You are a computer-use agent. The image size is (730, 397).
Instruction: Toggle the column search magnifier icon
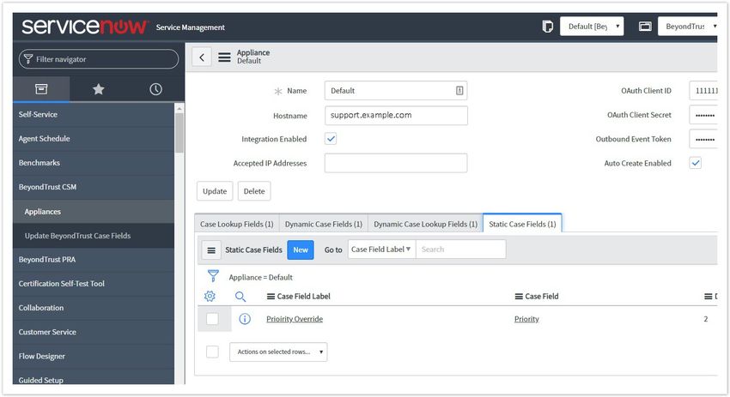(x=240, y=296)
